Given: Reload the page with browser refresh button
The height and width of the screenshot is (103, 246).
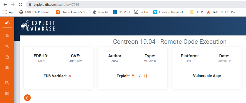Looking at the screenshot, I should [20, 5].
